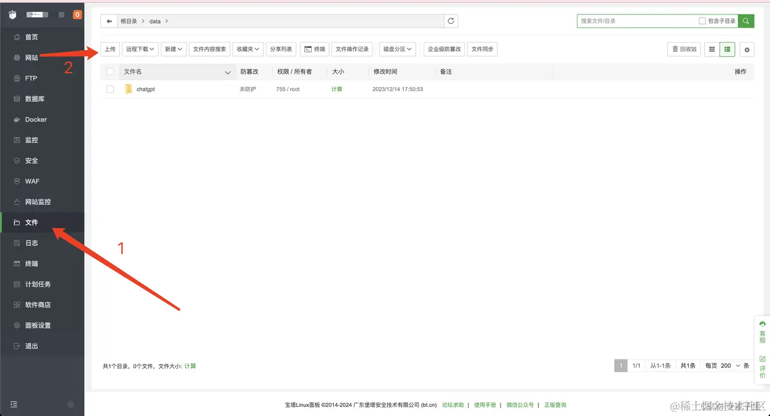Click 未防护 status in chatgpt row
Screen dimensions: 770x416
tap(248, 89)
